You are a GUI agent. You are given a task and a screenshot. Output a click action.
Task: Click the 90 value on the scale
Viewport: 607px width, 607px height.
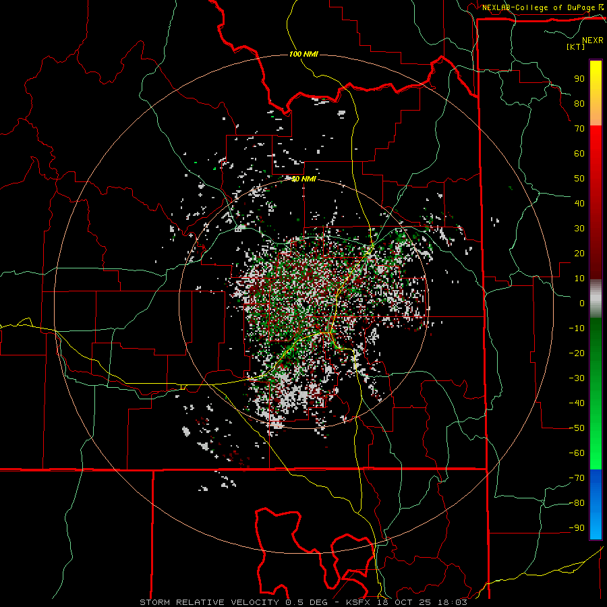pos(579,79)
